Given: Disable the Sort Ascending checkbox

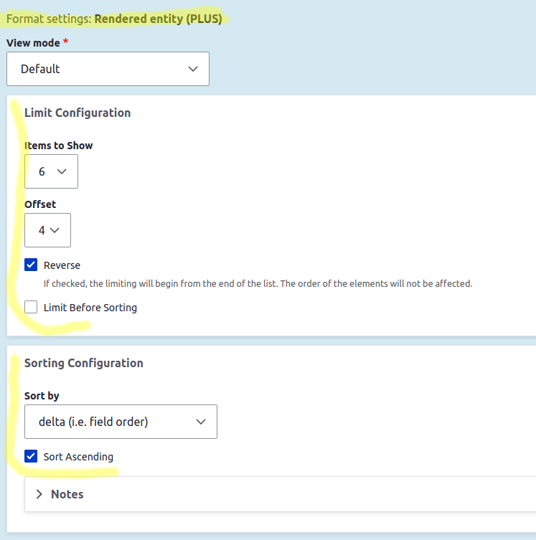Looking at the screenshot, I should click(31, 457).
